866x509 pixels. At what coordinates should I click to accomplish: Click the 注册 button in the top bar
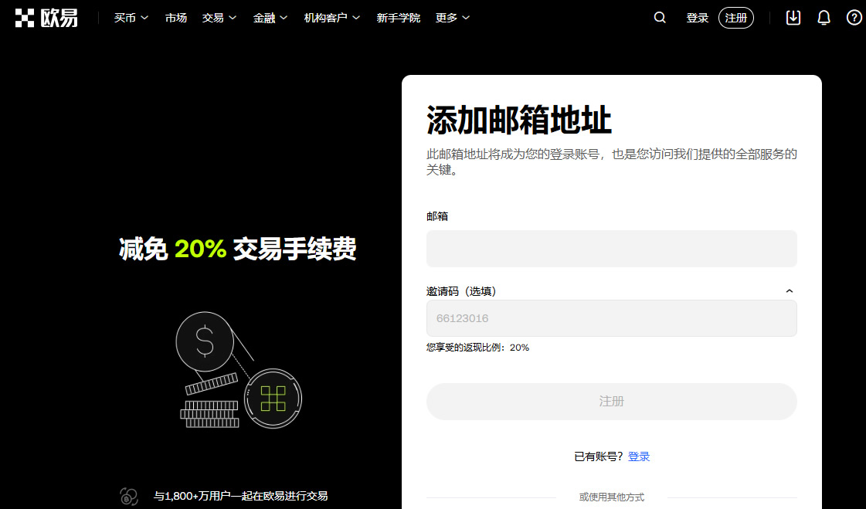735,17
